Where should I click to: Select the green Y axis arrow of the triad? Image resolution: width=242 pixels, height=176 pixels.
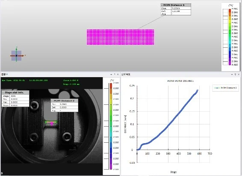pyautogui.click(x=16, y=49)
